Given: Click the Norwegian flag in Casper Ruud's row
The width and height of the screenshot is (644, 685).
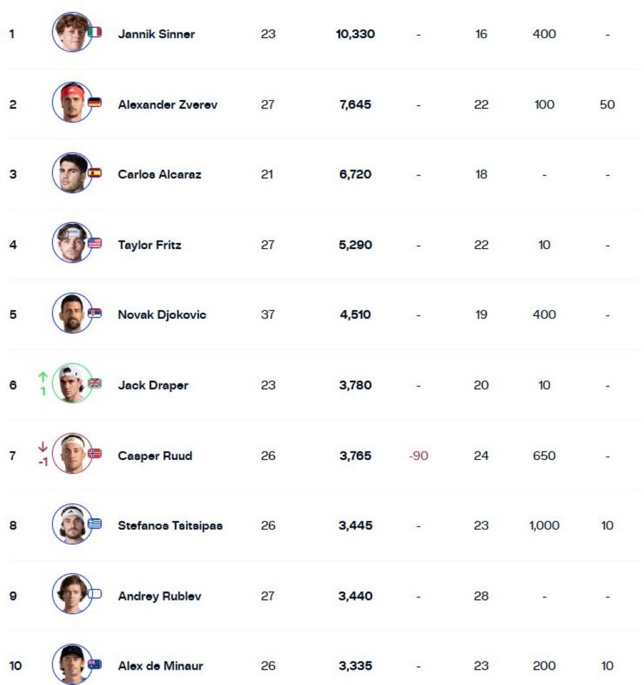Looking at the screenshot, I should pos(95,453).
